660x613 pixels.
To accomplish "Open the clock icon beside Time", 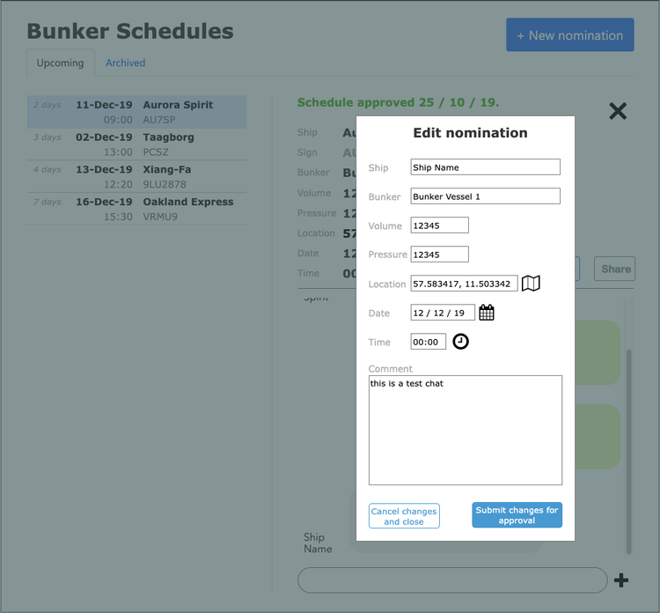I will pos(460,341).
